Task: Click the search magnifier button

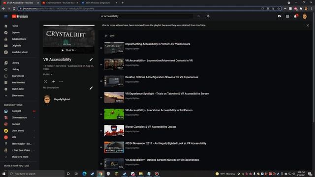Action: point(198,16)
